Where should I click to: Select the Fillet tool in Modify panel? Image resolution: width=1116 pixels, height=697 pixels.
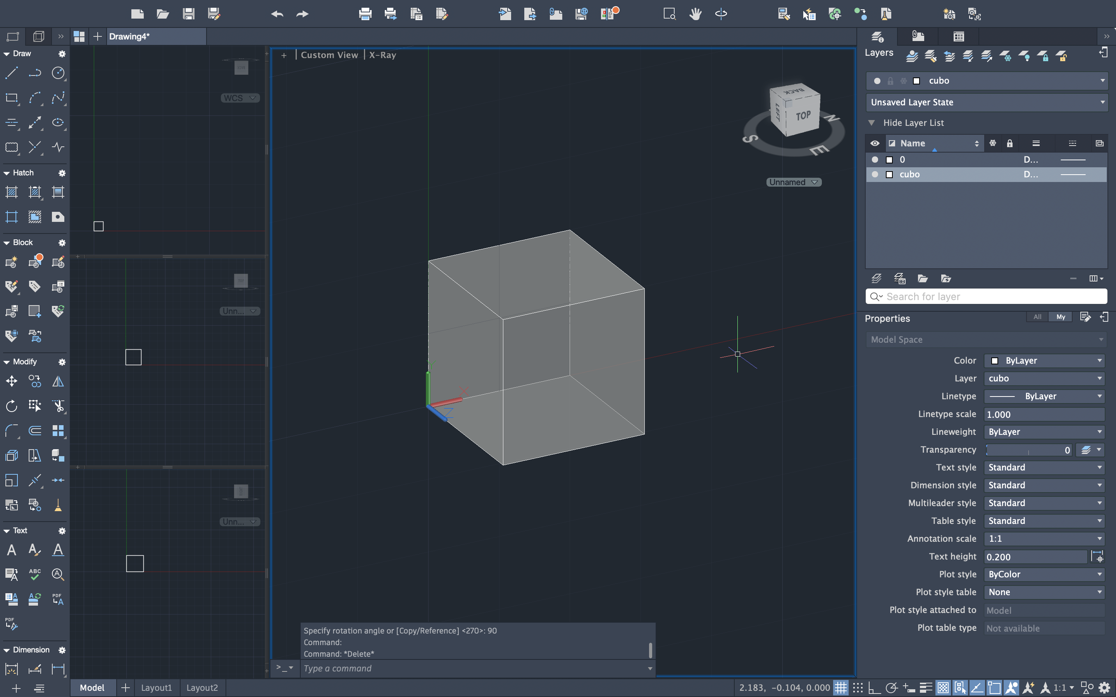[12, 431]
